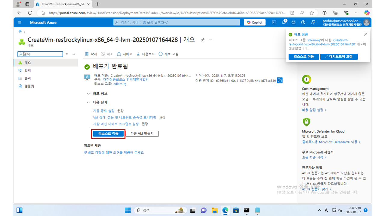
Task: Close the 배포 성공 notification popup
Action: point(366,34)
